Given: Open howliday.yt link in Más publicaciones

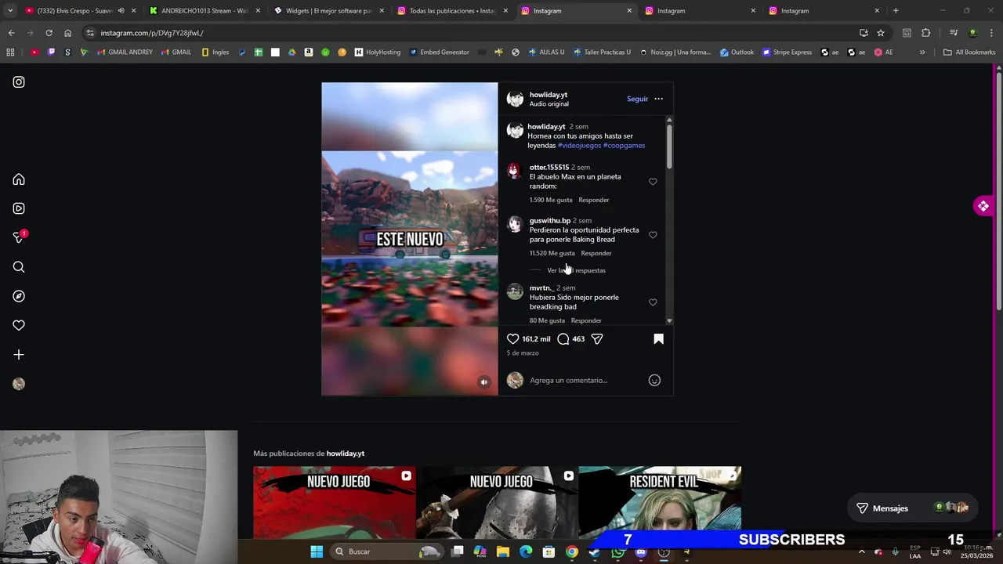Looking at the screenshot, I should coord(345,454).
